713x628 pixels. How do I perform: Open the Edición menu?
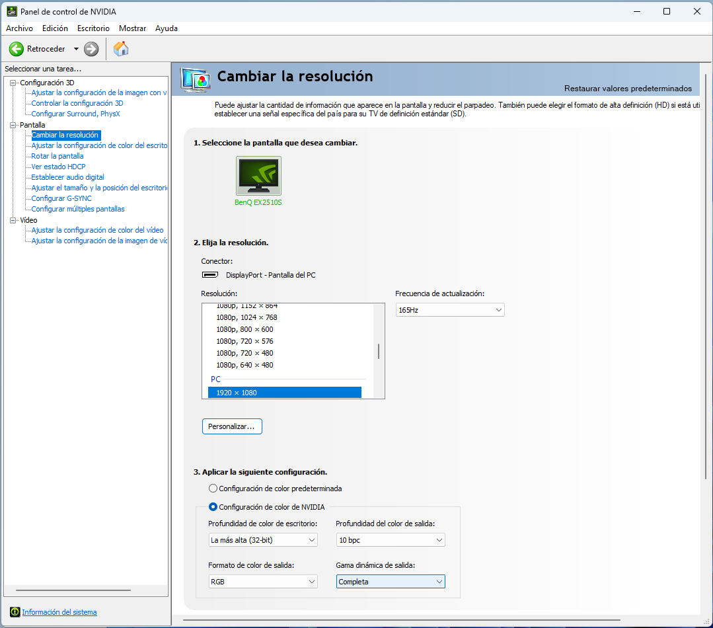[x=55, y=28]
